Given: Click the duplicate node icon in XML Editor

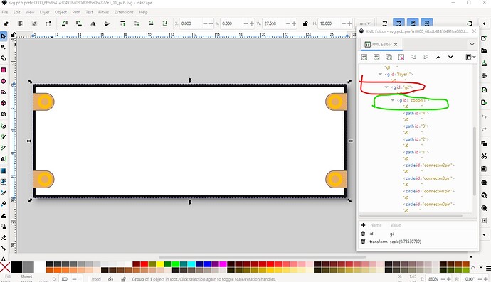Looking at the screenshot, I should tap(389, 57).
